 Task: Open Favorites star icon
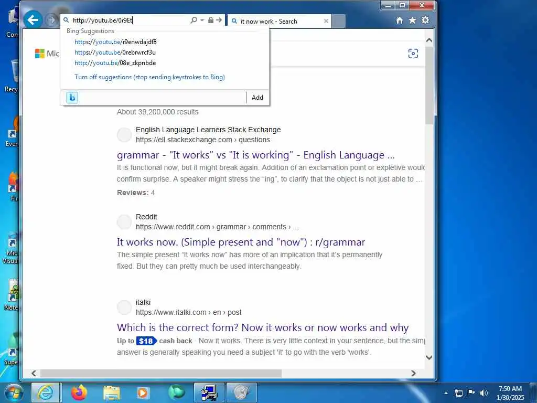pos(412,20)
